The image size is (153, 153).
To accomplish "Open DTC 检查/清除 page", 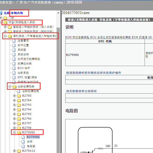I will pyautogui.click(x=27, y=77).
